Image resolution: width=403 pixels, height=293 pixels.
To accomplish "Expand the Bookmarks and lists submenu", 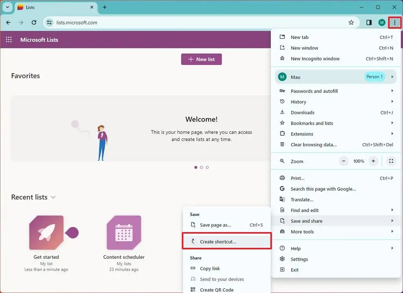I will pos(312,123).
